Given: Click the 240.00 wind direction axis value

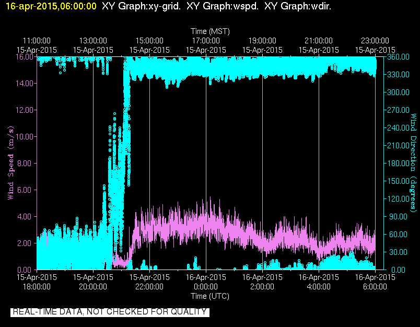Looking at the screenshot, I should (x=398, y=128).
